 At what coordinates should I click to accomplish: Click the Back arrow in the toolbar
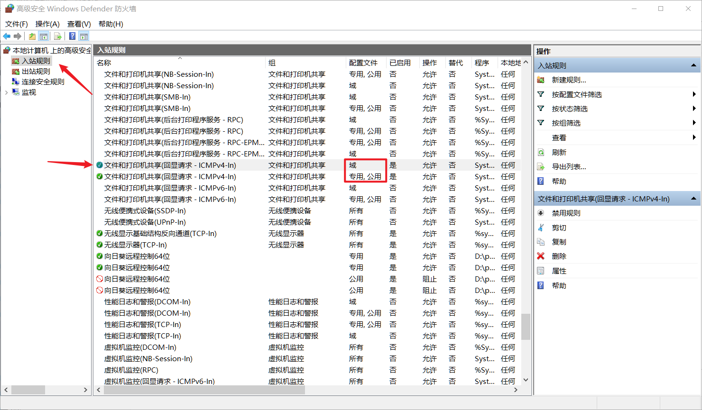point(7,36)
